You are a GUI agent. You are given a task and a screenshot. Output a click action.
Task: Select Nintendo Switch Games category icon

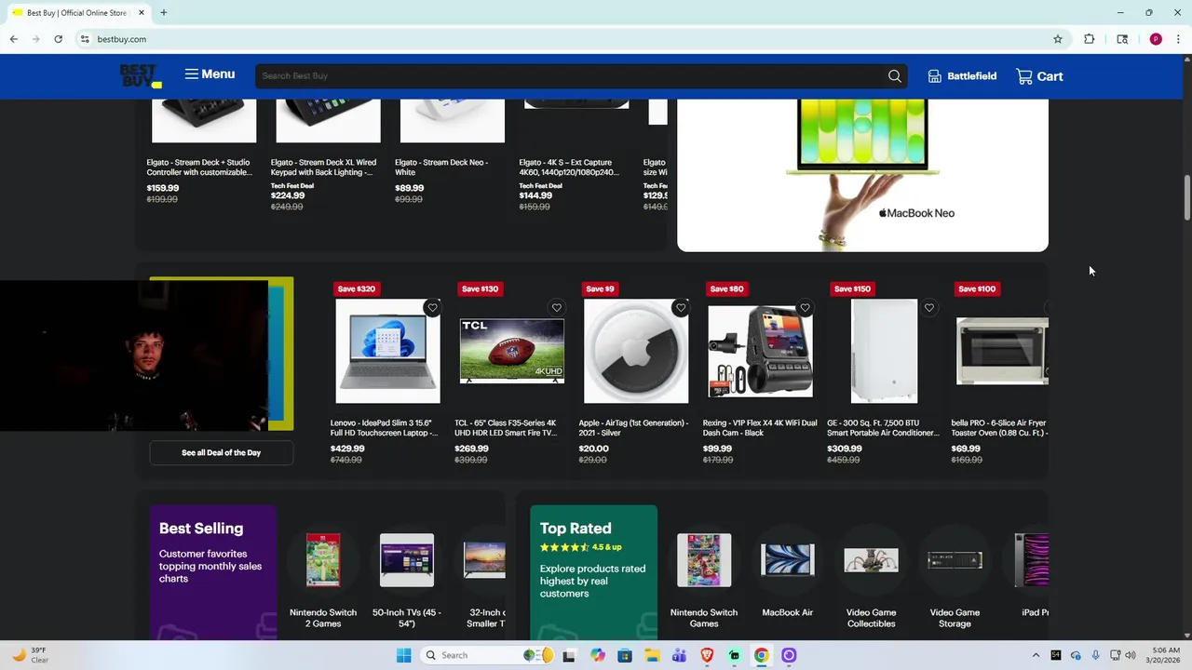pyautogui.click(x=704, y=560)
